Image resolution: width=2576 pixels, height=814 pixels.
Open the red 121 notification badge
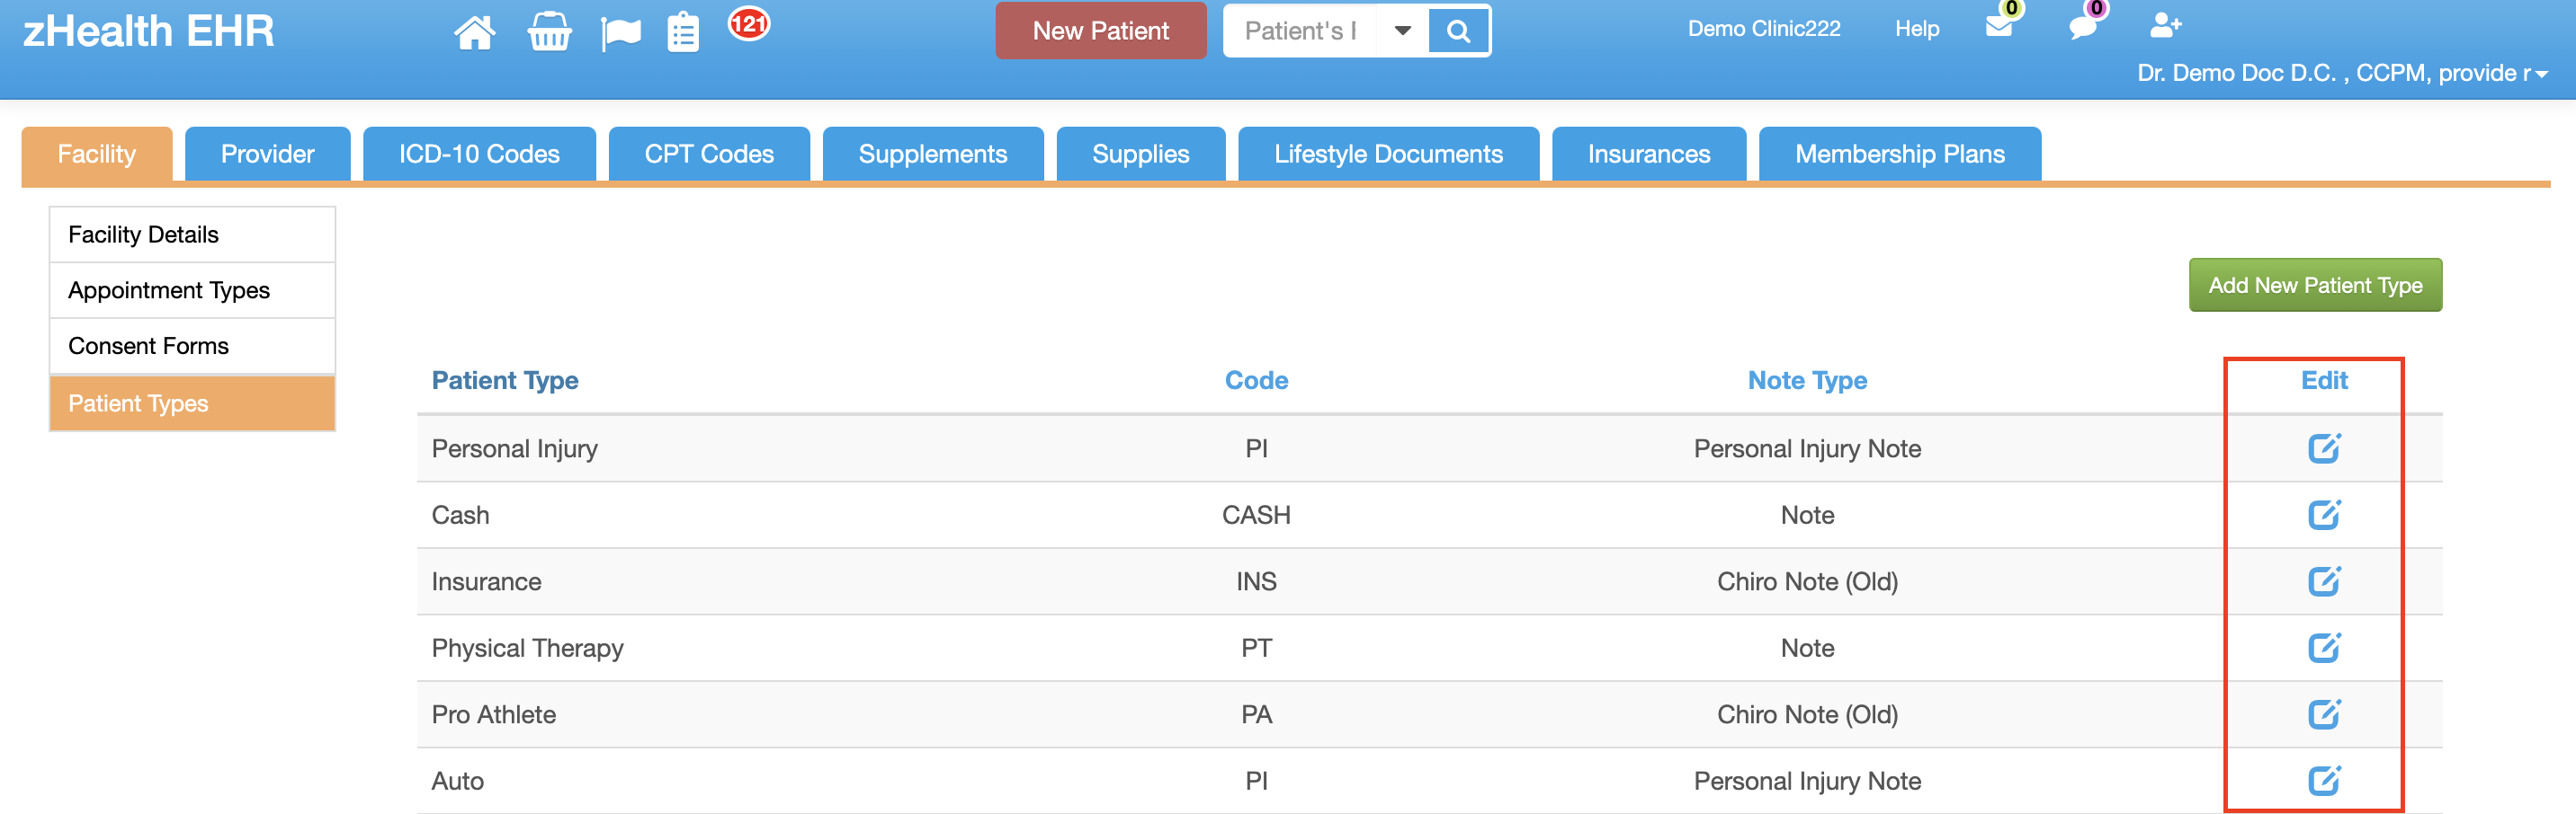pos(748,23)
